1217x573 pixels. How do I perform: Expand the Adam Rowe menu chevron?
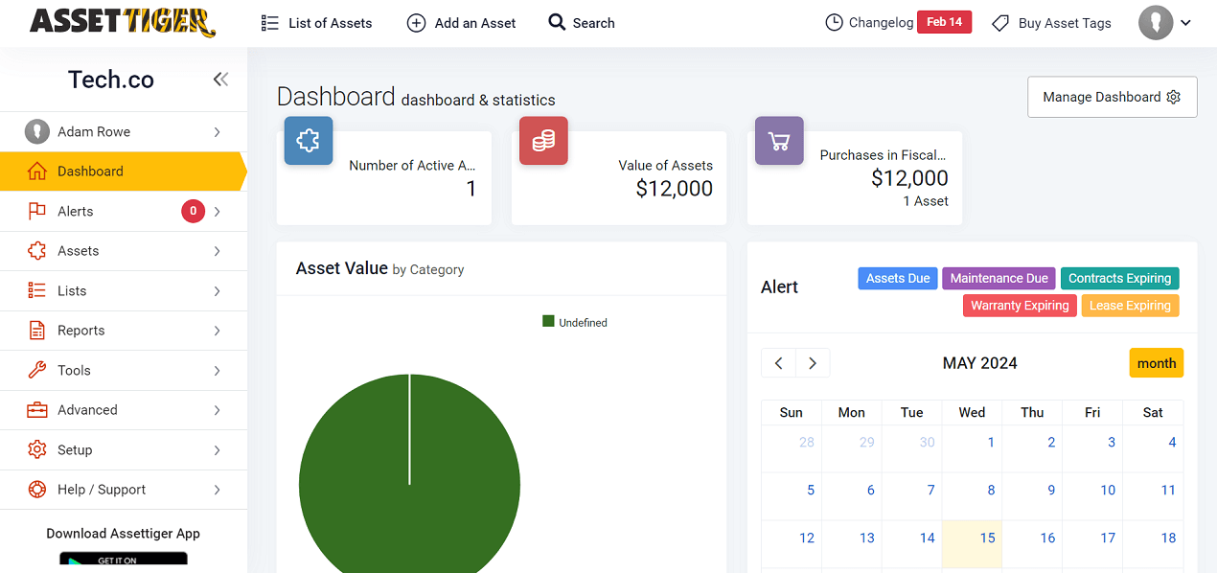(x=217, y=132)
